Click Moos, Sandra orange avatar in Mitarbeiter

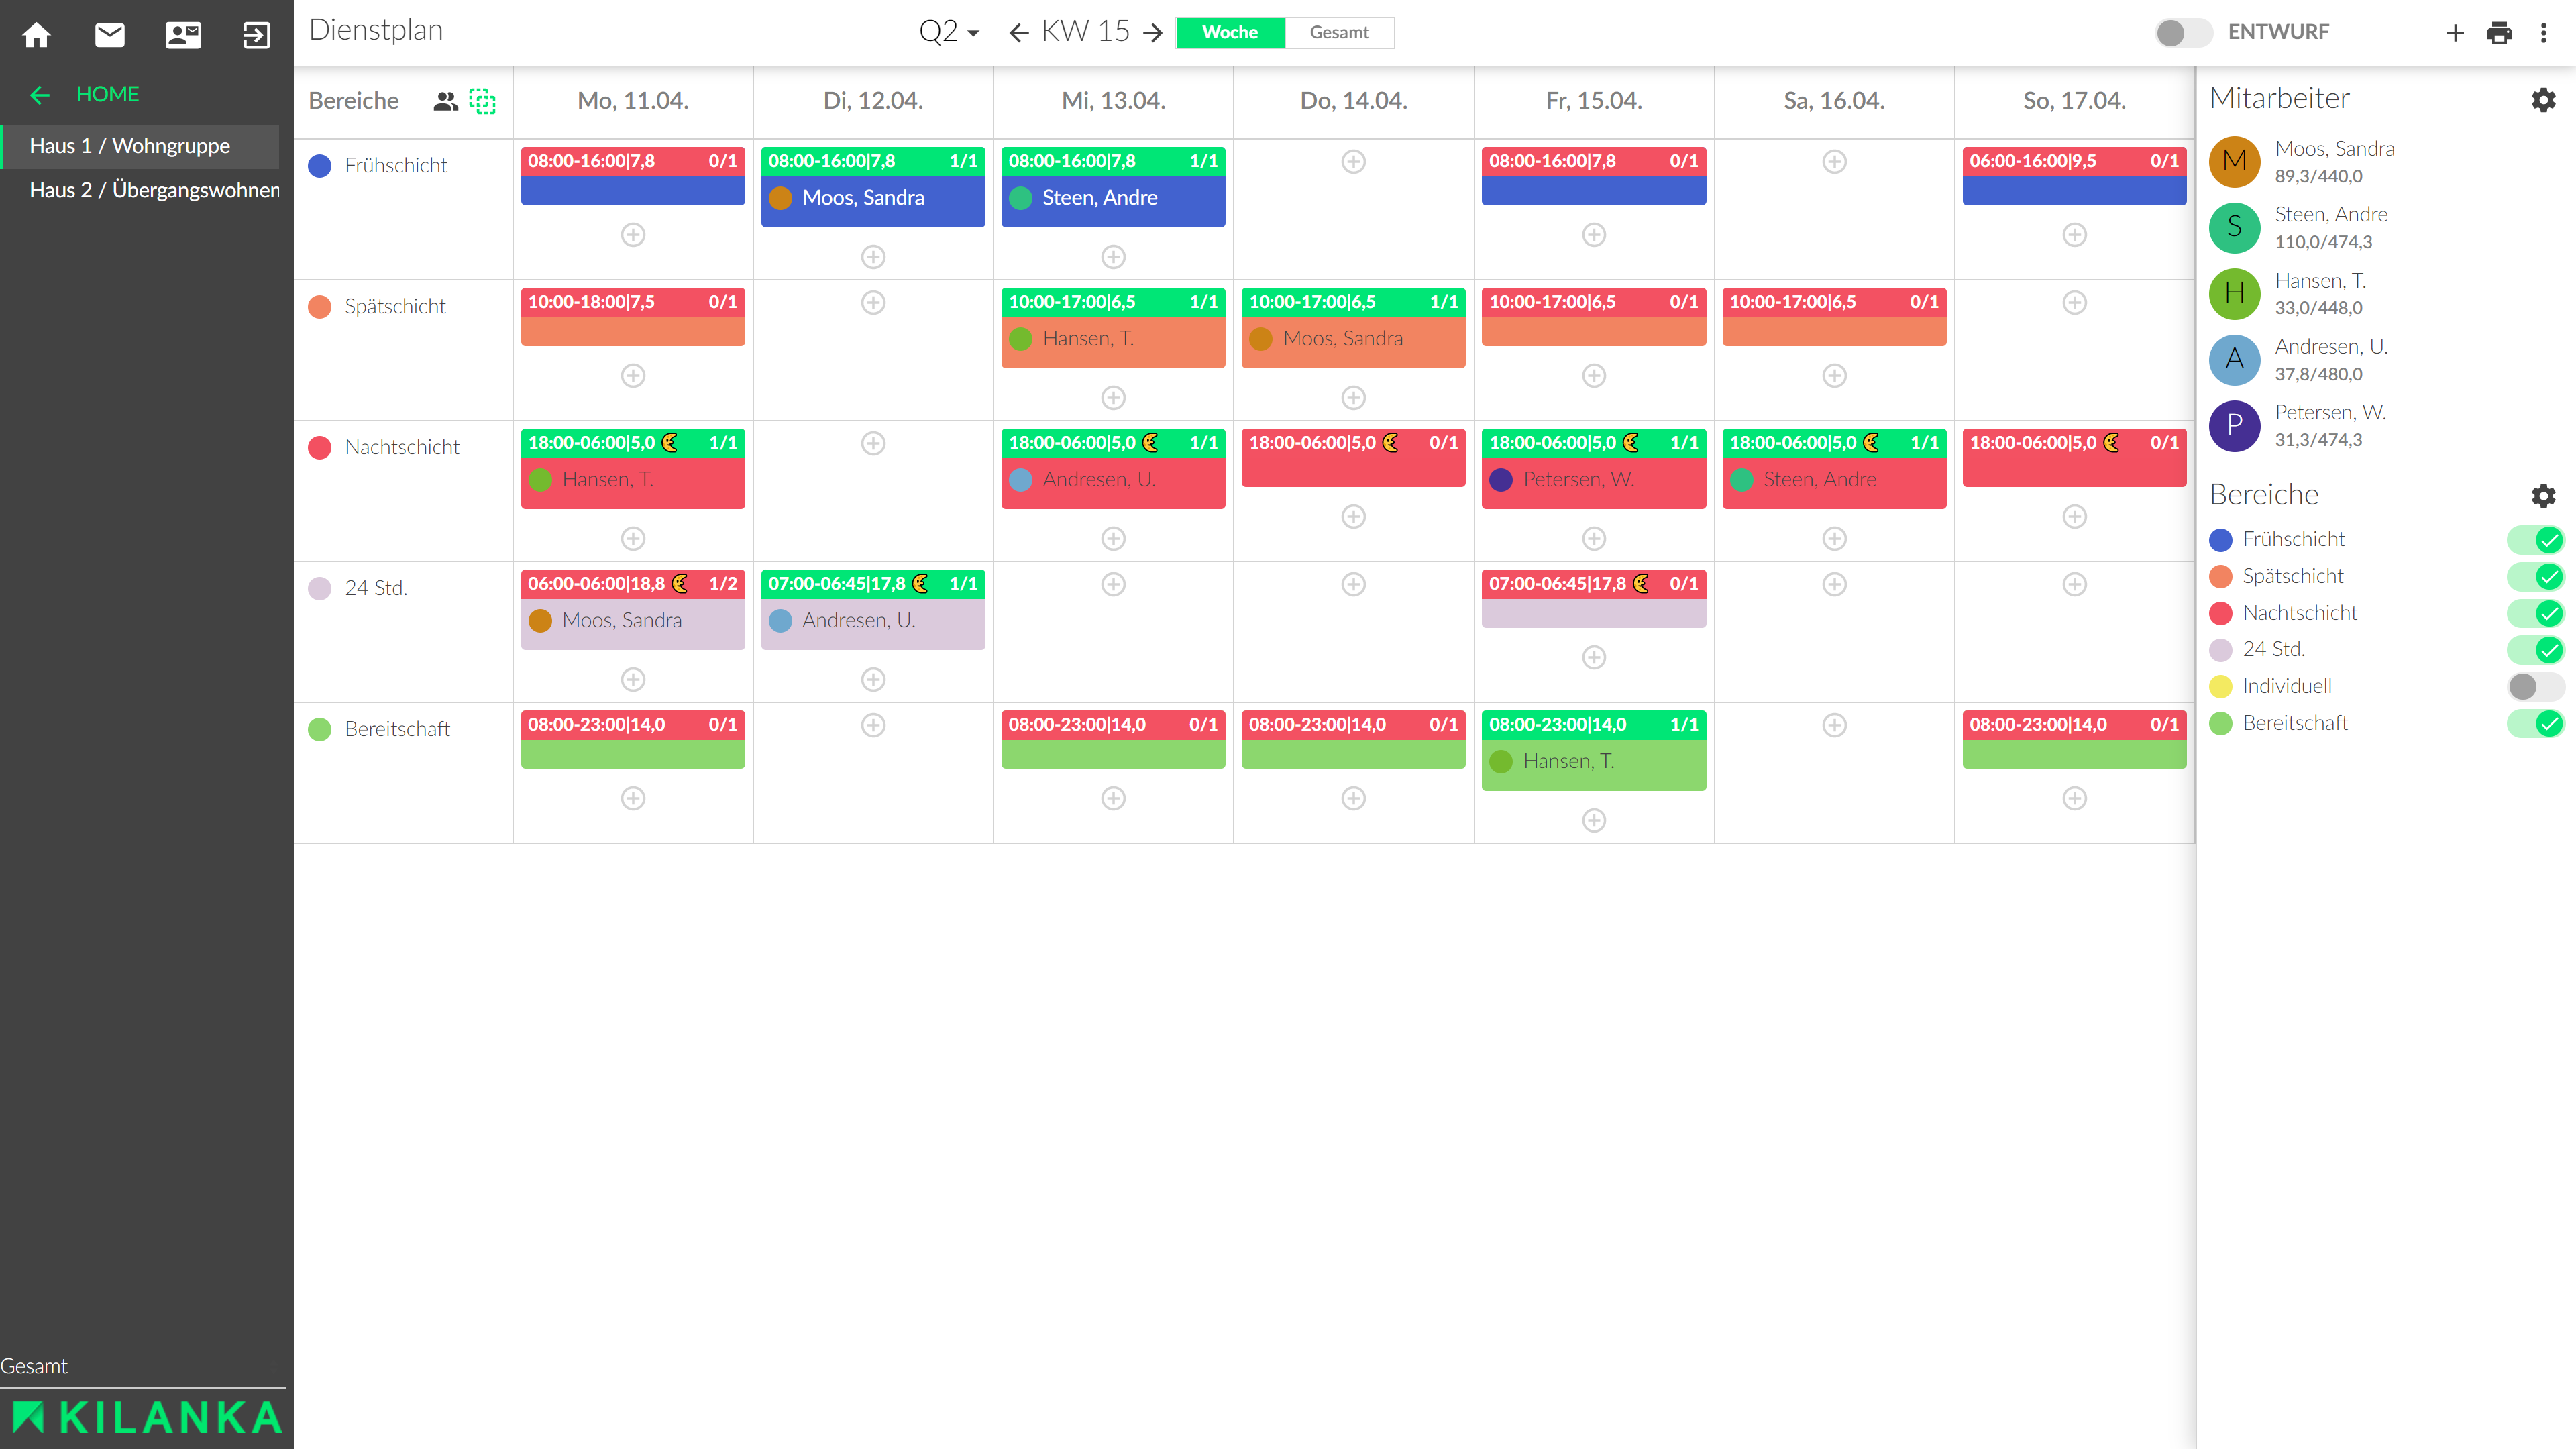(2234, 162)
